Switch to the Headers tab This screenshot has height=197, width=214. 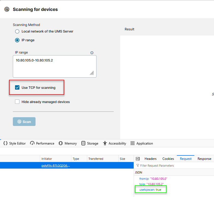pos(150,159)
